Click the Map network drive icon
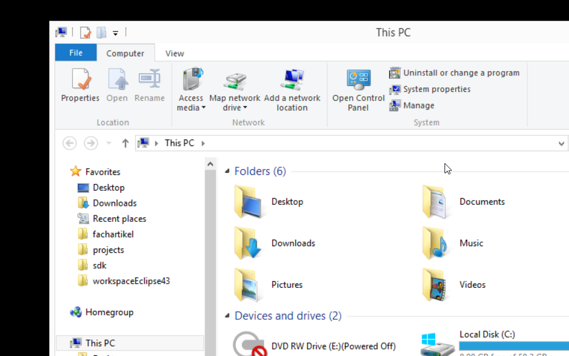The width and height of the screenshot is (569, 356). pos(235,80)
